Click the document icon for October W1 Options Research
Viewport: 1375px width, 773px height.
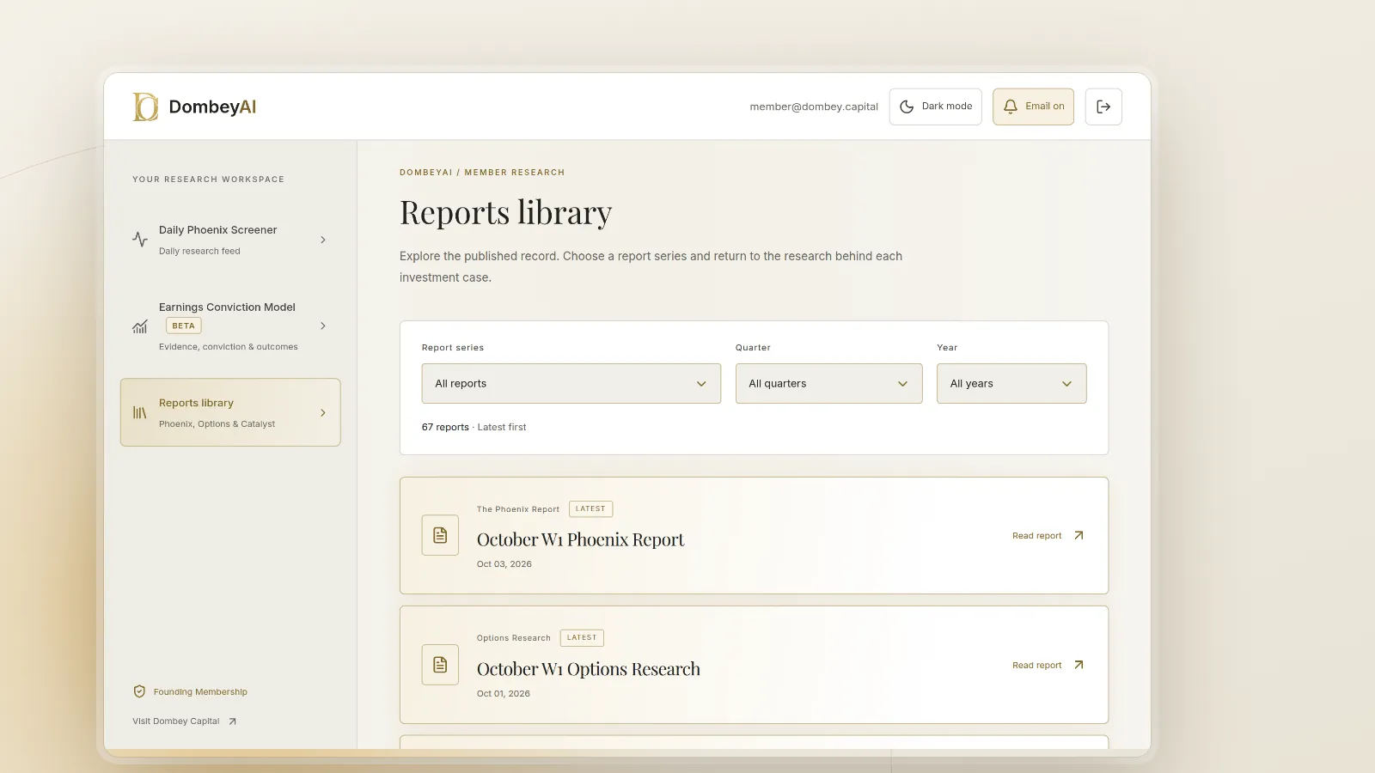pos(440,665)
